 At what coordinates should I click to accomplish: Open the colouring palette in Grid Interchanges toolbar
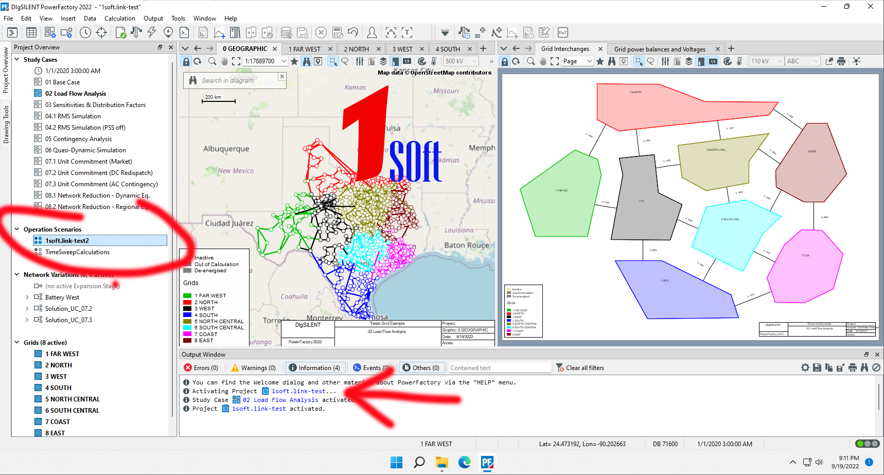click(728, 61)
